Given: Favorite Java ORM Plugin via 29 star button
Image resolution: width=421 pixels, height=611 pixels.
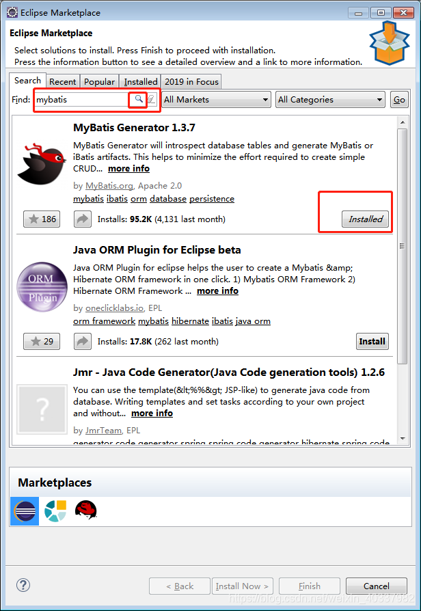Looking at the screenshot, I should tap(42, 341).
